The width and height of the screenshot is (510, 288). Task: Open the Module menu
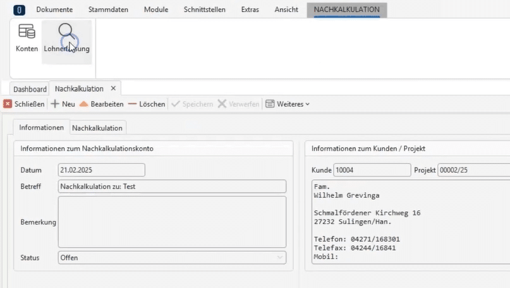(156, 9)
